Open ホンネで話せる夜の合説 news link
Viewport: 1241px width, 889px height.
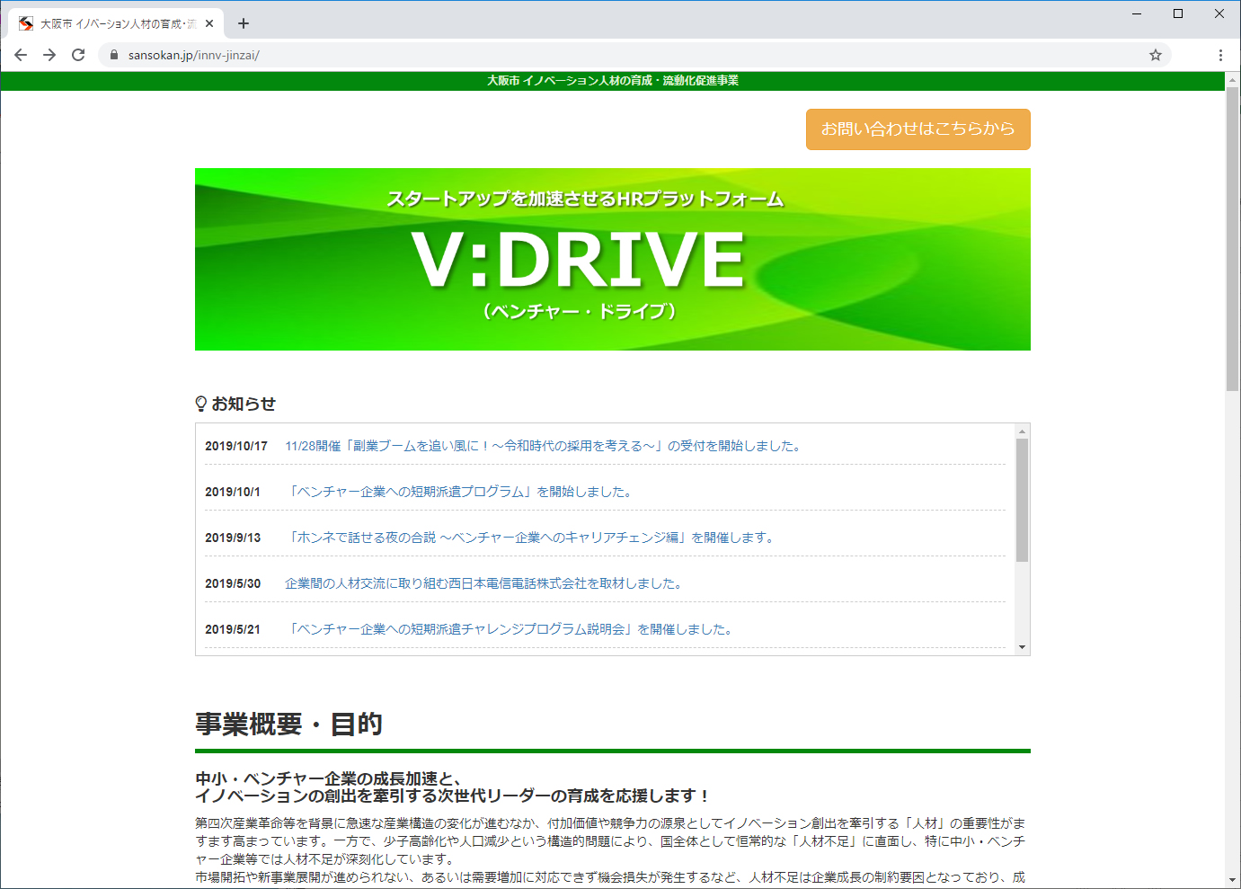click(531, 538)
